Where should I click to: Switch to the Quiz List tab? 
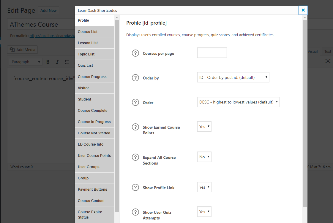[94, 66]
